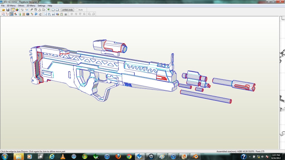
Task: Click the blue curved arrow icon
Action: tap(36, 14)
